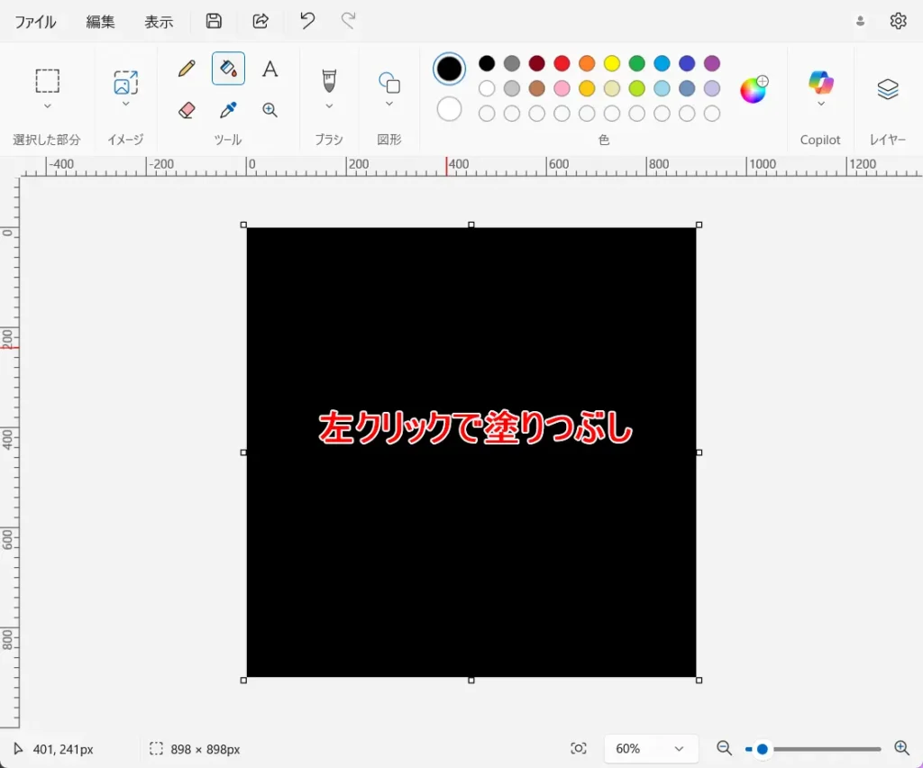The image size is (923, 768).
Task: Undo the last action
Action: coord(307,21)
